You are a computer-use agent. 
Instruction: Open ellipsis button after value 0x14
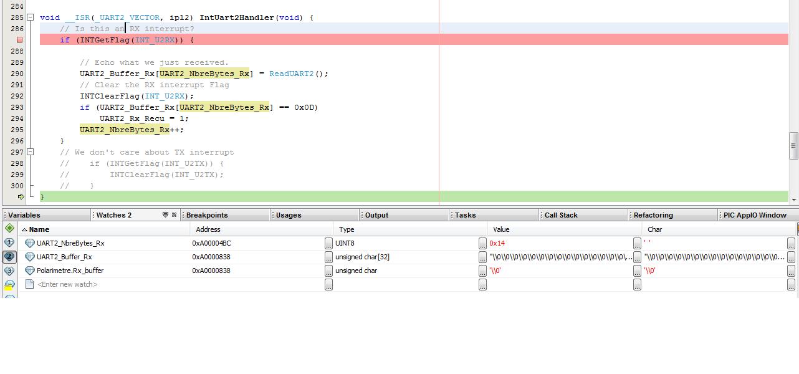coord(637,243)
